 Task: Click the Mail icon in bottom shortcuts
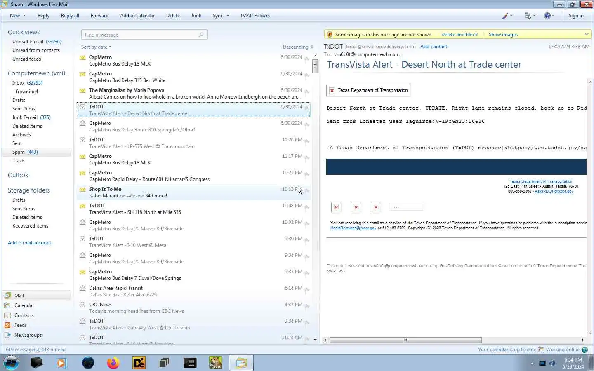[x=7, y=296]
